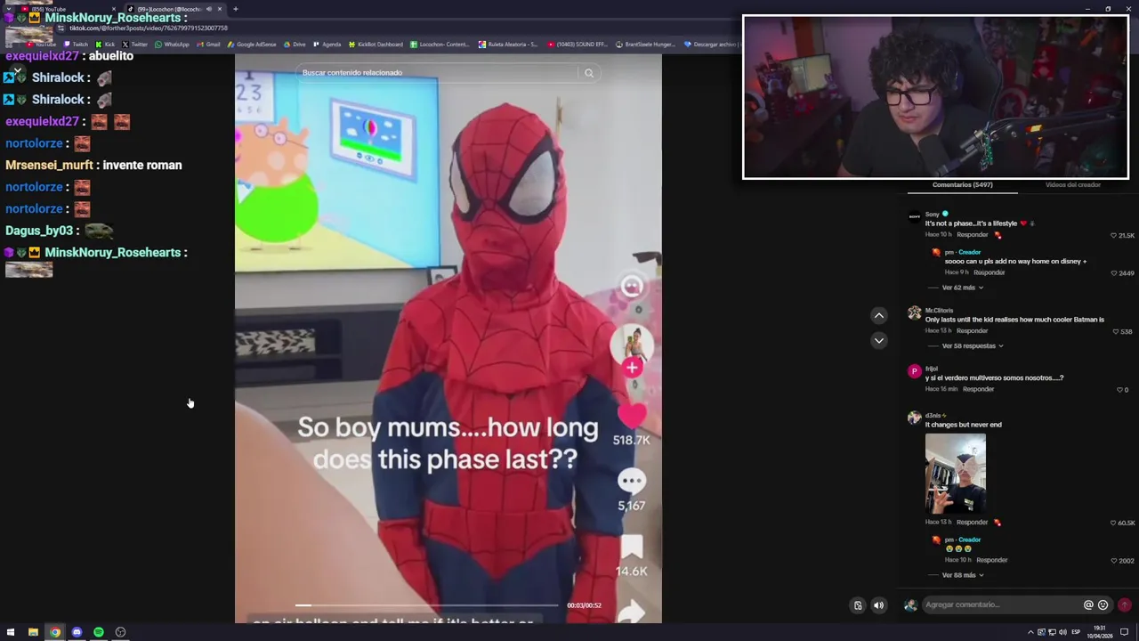Open Mr.Clitoris commenter profile name
1139x641 pixels.
point(939,311)
